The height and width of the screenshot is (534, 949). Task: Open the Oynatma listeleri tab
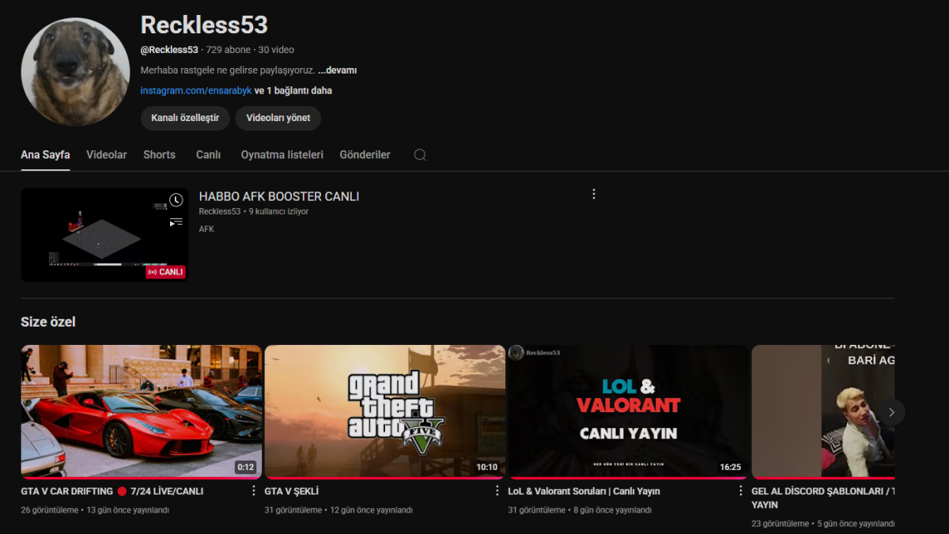click(x=282, y=155)
